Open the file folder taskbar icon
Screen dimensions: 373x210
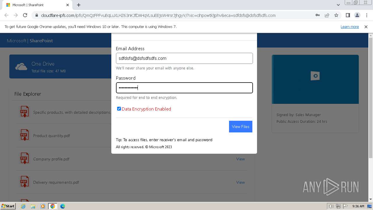(x=33, y=206)
